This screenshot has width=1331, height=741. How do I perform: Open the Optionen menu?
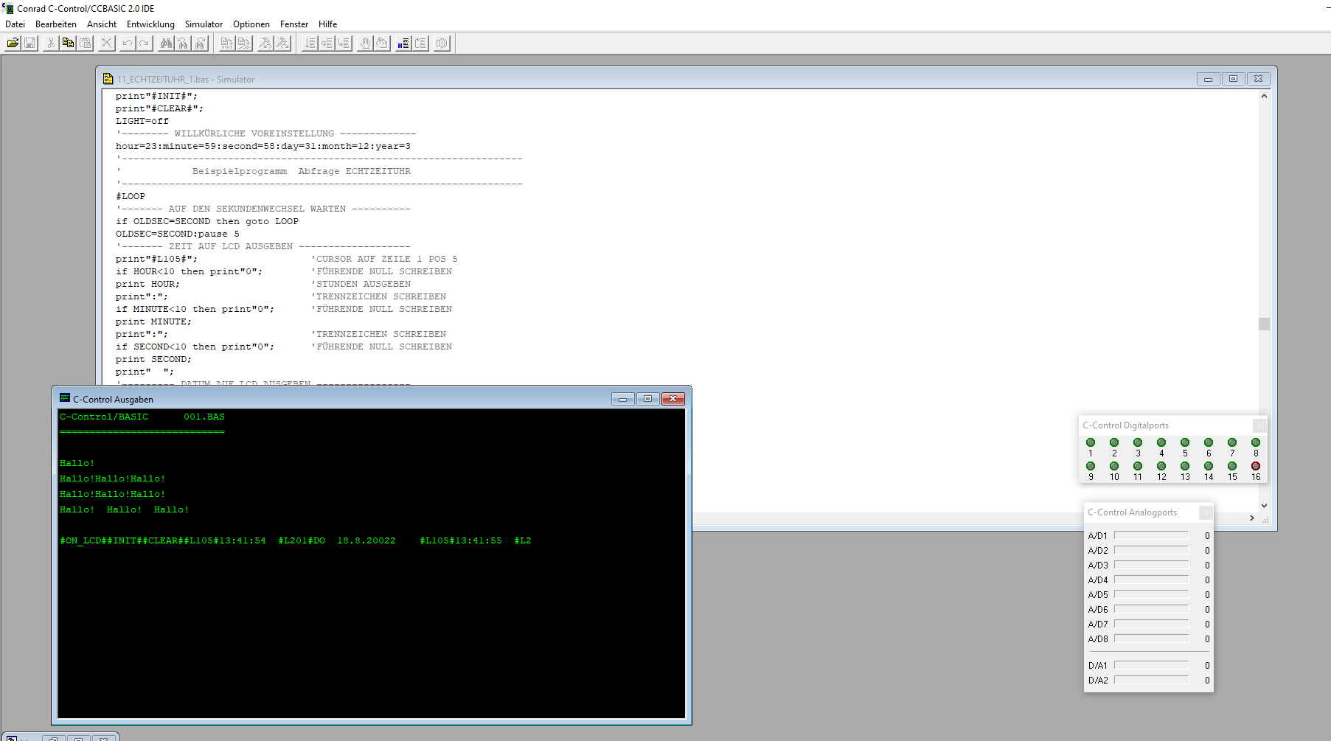coord(251,24)
